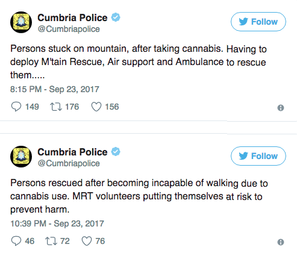Open Cumbria Police name on second tweet
Image resolution: width=297 pixels, height=253 pixels.
(x=72, y=152)
